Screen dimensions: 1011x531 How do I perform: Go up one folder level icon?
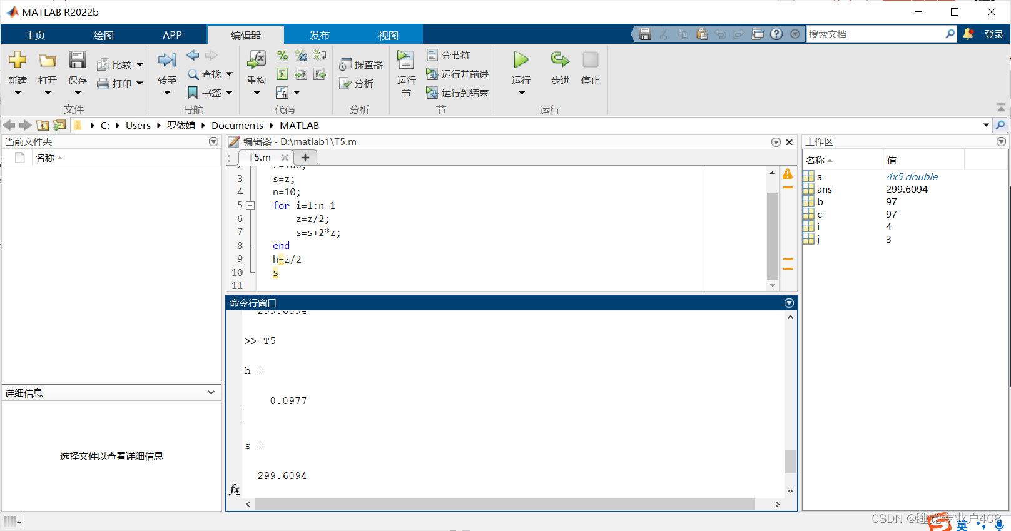(x=43, y=125)
